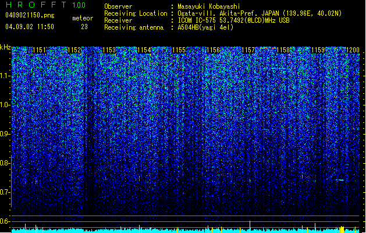Click the Receiving Location label

(136, 13)
